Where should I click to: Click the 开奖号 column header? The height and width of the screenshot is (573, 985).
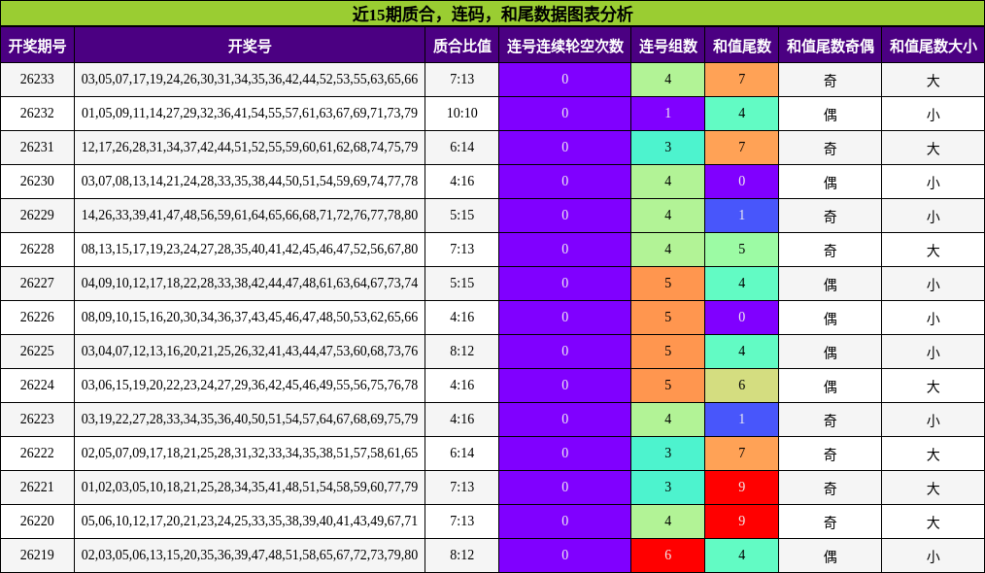[250, 46]
